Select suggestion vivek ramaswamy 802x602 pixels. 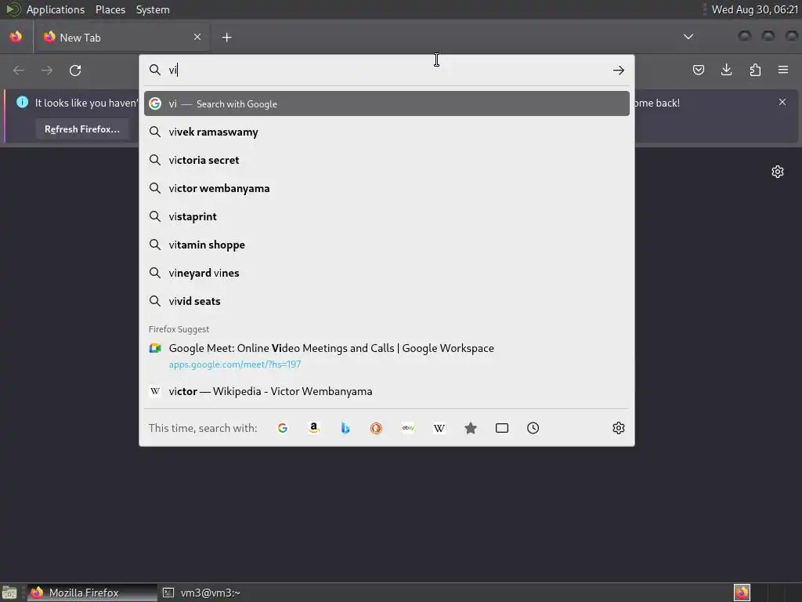[387, 132]
